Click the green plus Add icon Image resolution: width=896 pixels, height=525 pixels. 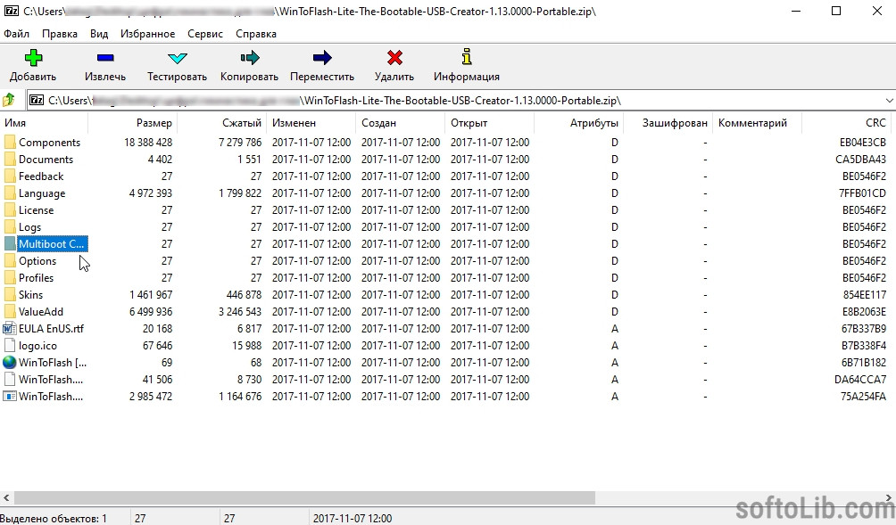click(33, 58)
